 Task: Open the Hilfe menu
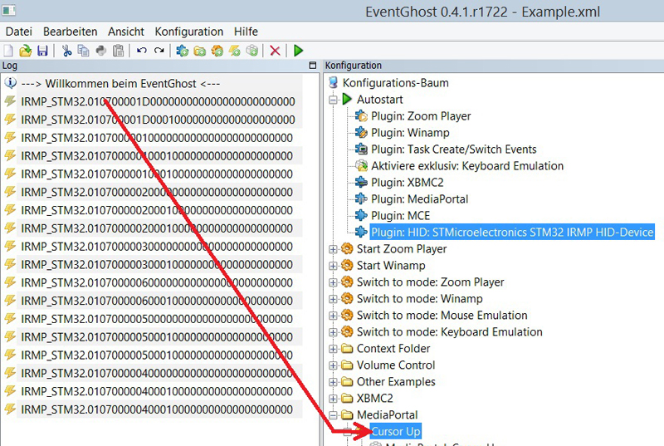click(246, 32)
